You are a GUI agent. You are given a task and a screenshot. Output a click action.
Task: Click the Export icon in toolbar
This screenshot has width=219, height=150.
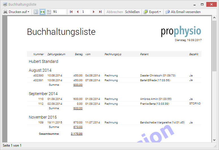point(146,12)
